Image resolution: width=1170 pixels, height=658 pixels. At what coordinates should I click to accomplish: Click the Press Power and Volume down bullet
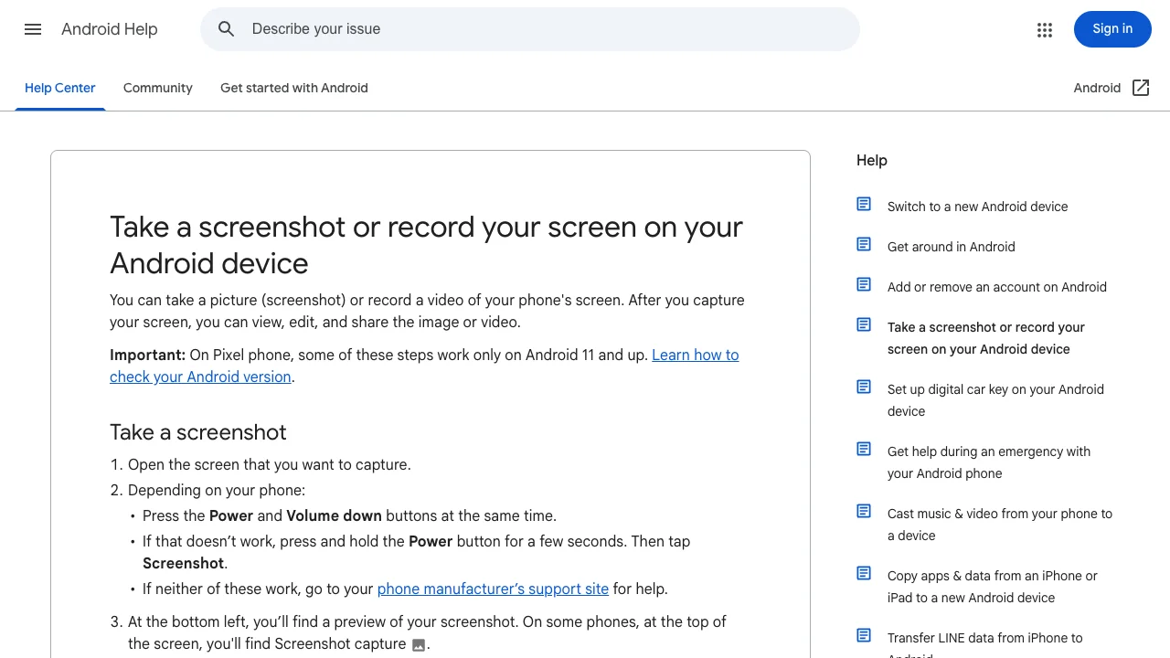pos(349,515)
